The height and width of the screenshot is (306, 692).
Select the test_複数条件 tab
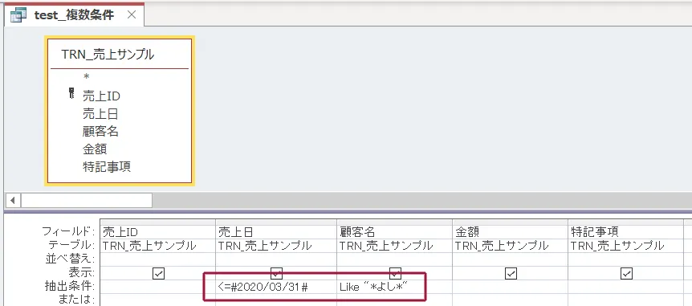click(74, 15)
